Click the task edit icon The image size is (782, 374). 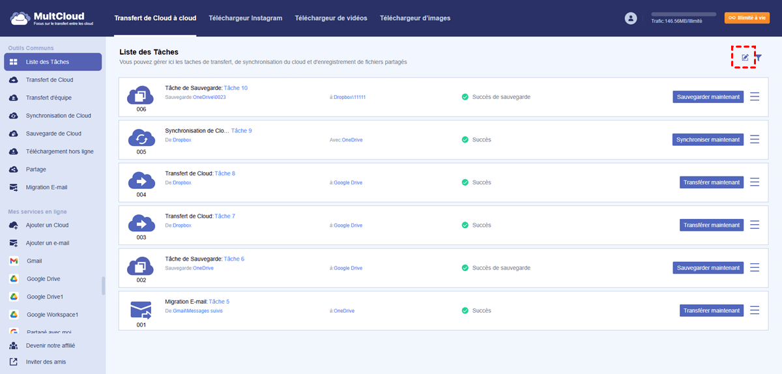pyautogui.click(x=746, y=57)
